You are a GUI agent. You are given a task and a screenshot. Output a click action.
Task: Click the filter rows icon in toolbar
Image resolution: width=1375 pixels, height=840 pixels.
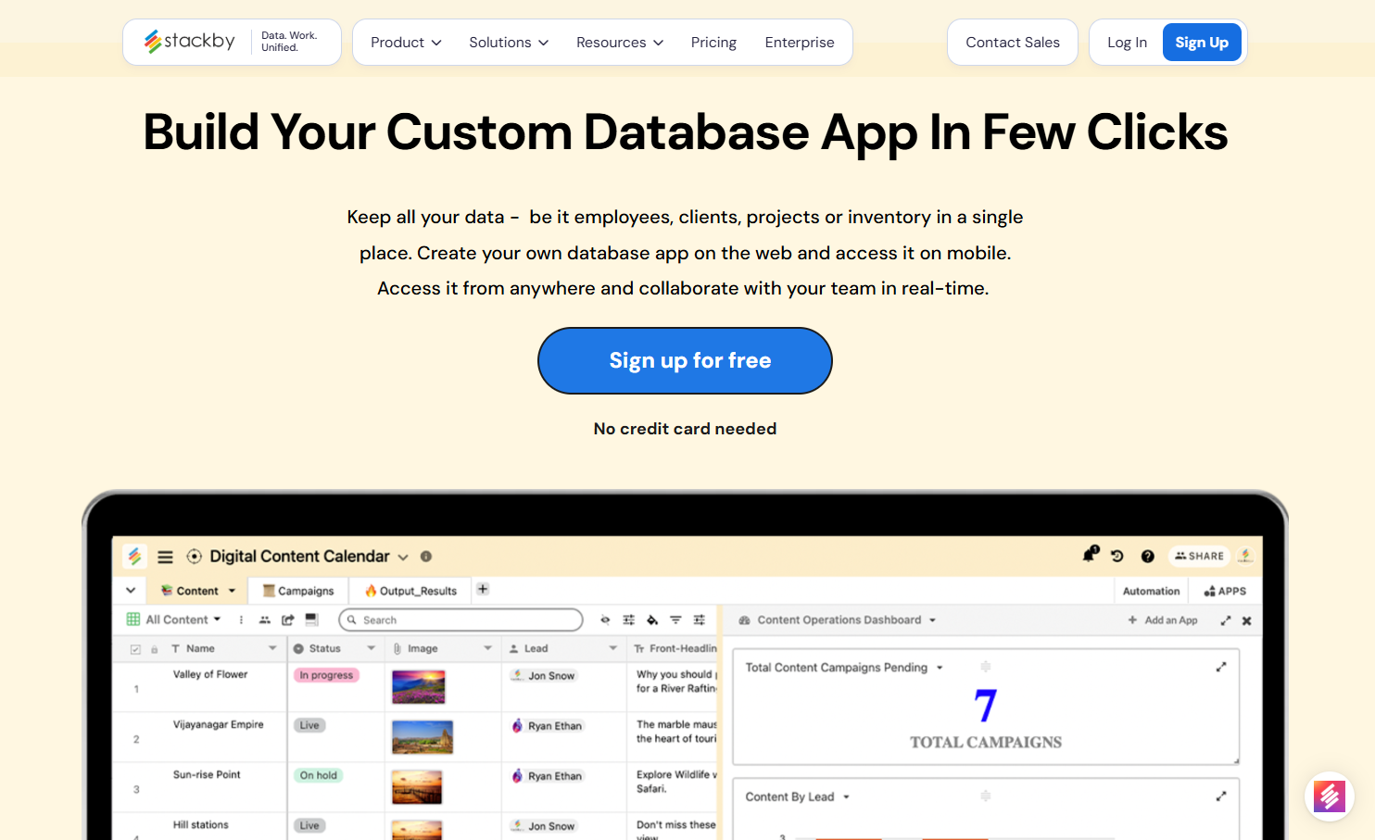[x=675, y=620]
